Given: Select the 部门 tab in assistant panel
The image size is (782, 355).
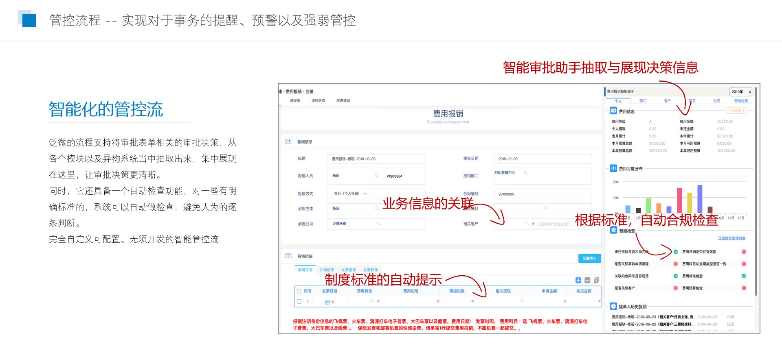Looking at the screenshot, I should (x=643, y=101).
